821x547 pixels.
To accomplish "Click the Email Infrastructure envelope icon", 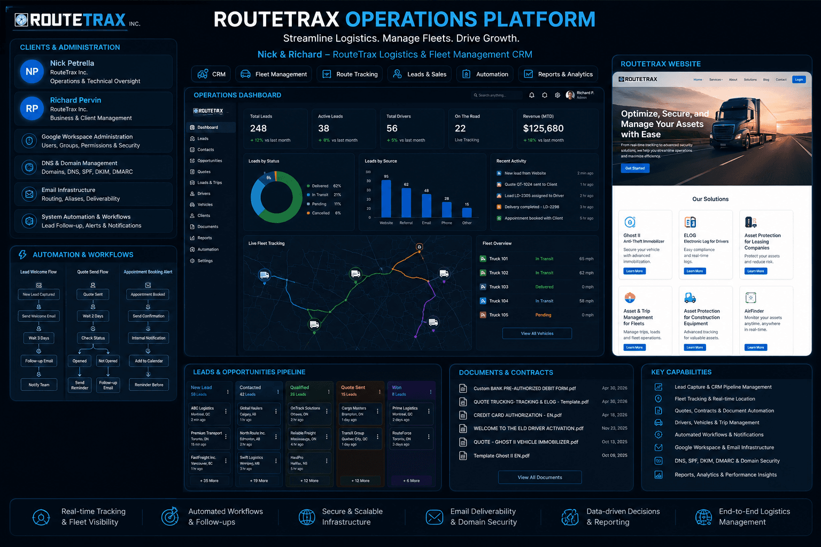I will click(29, 194).
